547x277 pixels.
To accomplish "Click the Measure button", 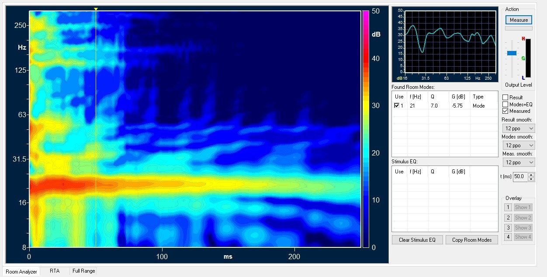I will tap(519, 20).
